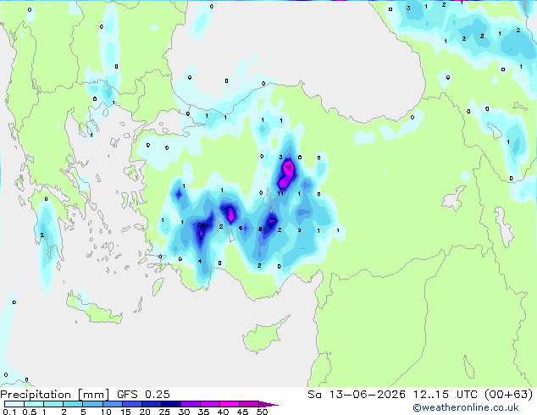Click the 0.1–0.5 mm legend color swatch
Viewport: 537px width, 415px height.
pyautogui.click(x=14, y=404)
